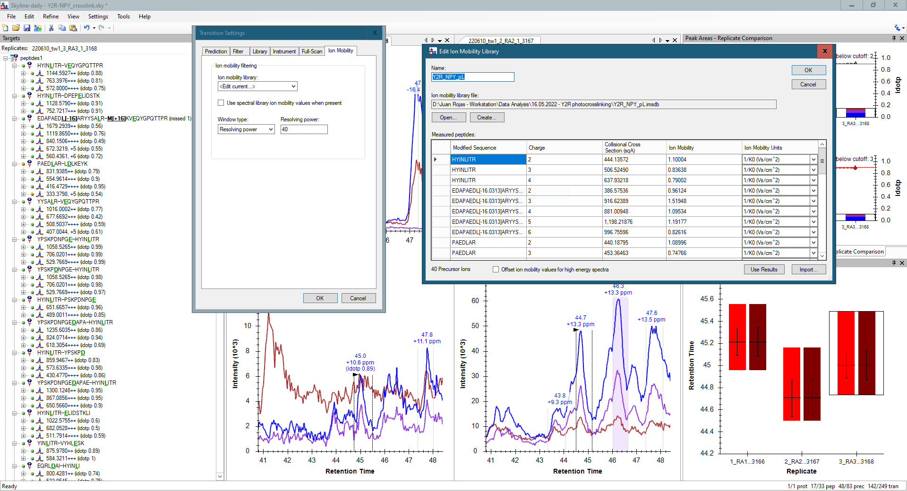The image size is (907, 491).
Task: Click the Resolving power input field
Action: [x=304, y=129]
